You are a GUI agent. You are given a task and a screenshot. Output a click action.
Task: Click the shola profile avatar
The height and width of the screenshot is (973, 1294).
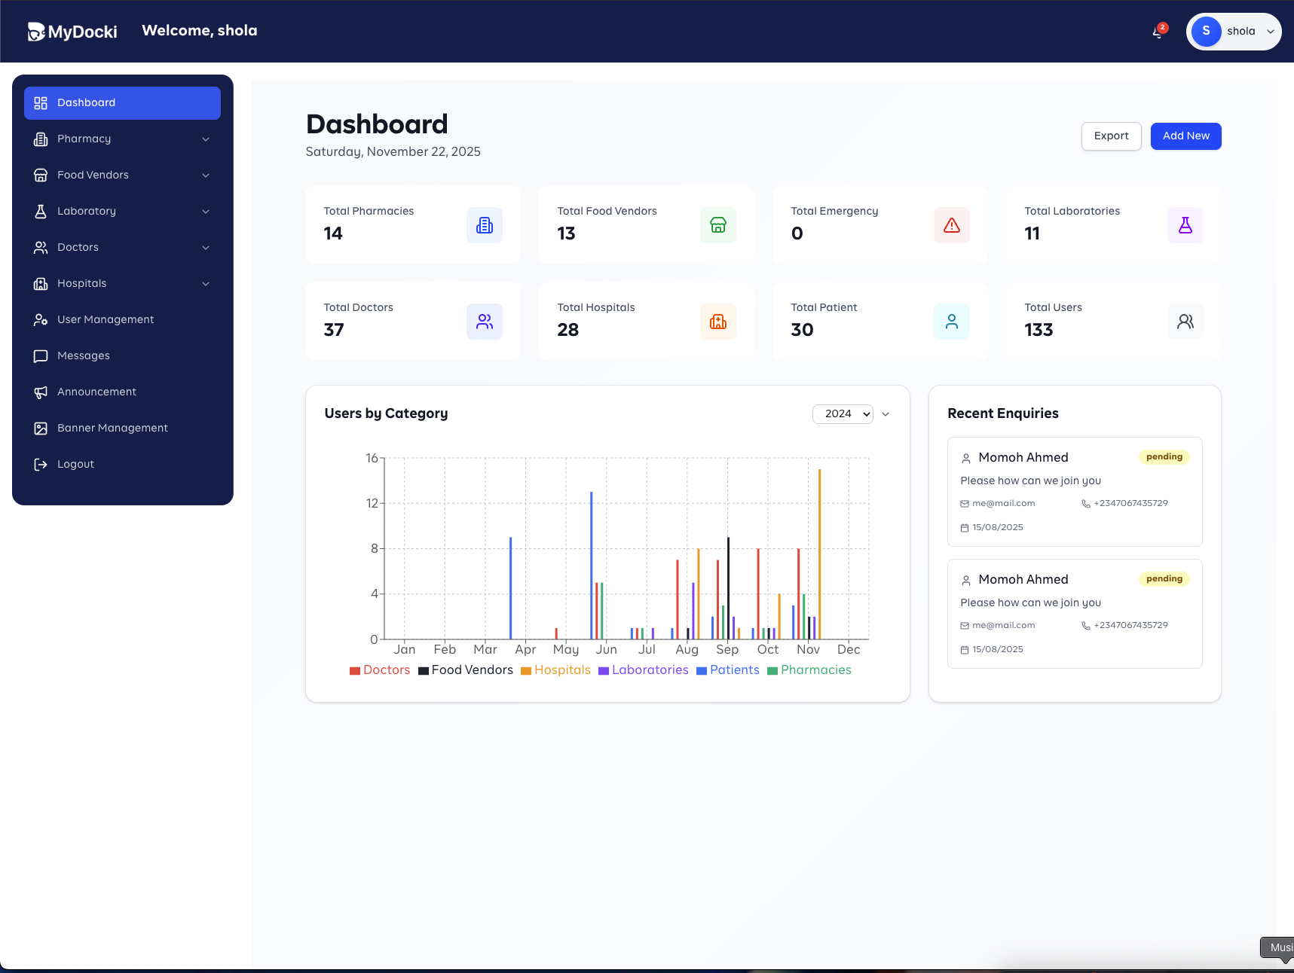click(1206, 32)
